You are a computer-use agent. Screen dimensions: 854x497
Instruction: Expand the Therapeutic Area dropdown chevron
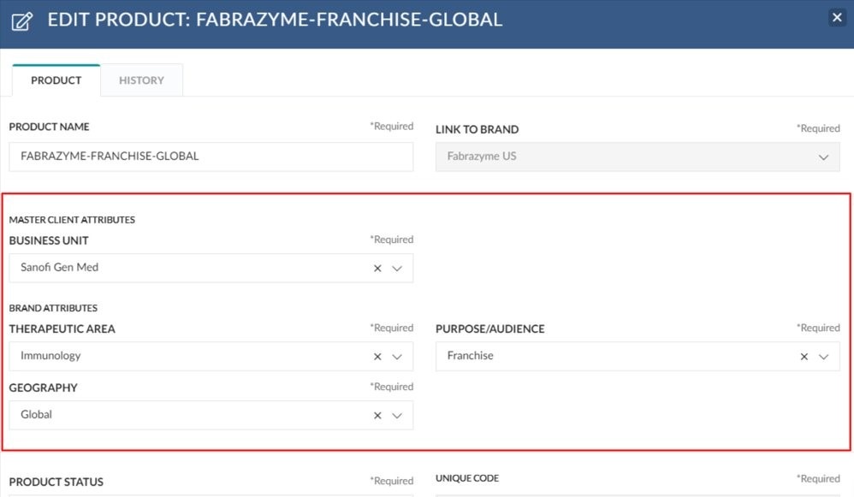(x=397, y=357)
